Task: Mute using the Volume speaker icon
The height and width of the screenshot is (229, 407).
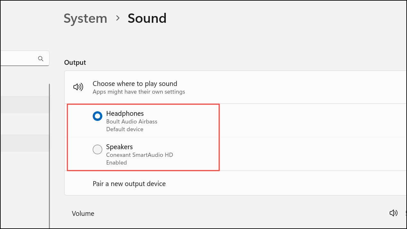Action: click(x=393, y=213)
